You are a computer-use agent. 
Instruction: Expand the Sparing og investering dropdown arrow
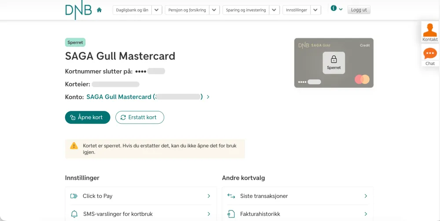pyautogui.click(x=274, y=10)
